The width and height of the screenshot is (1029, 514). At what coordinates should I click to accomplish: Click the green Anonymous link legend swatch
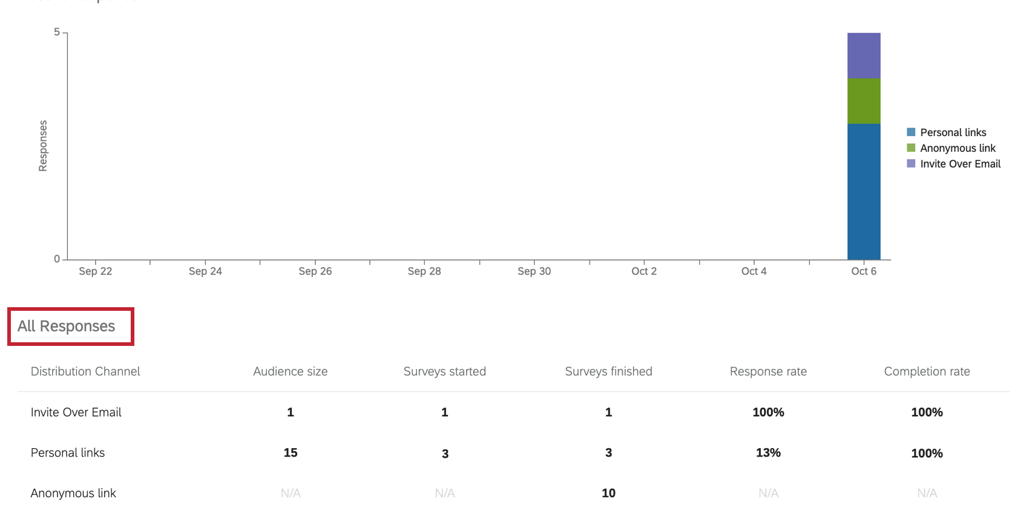coord(911,148)
